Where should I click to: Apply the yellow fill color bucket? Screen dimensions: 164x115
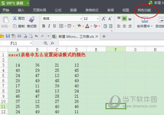pyautogui.click(x=79, y=26)
